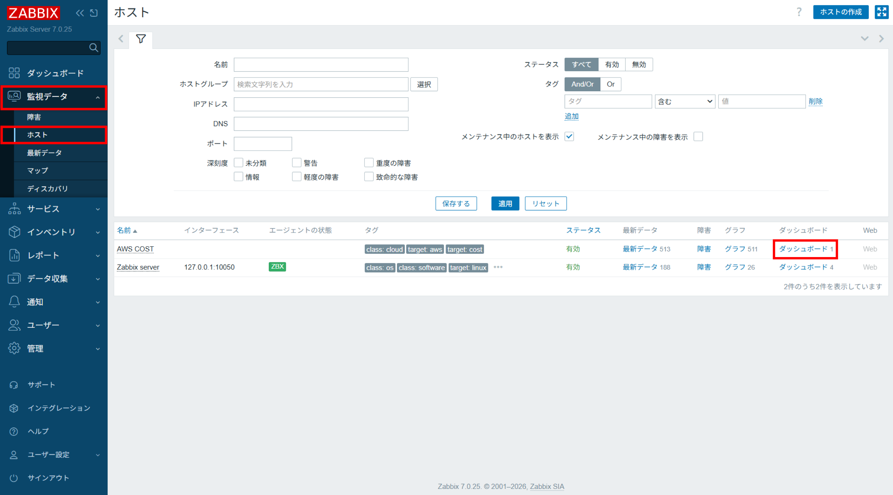
Task: Open the filter funnel tab
Action: [x=141, y=39]
